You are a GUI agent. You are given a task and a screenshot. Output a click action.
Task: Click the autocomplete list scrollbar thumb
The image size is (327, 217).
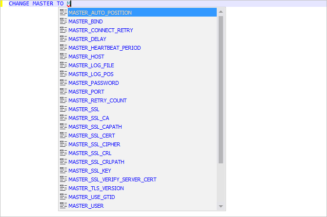(x=221, y=90)
